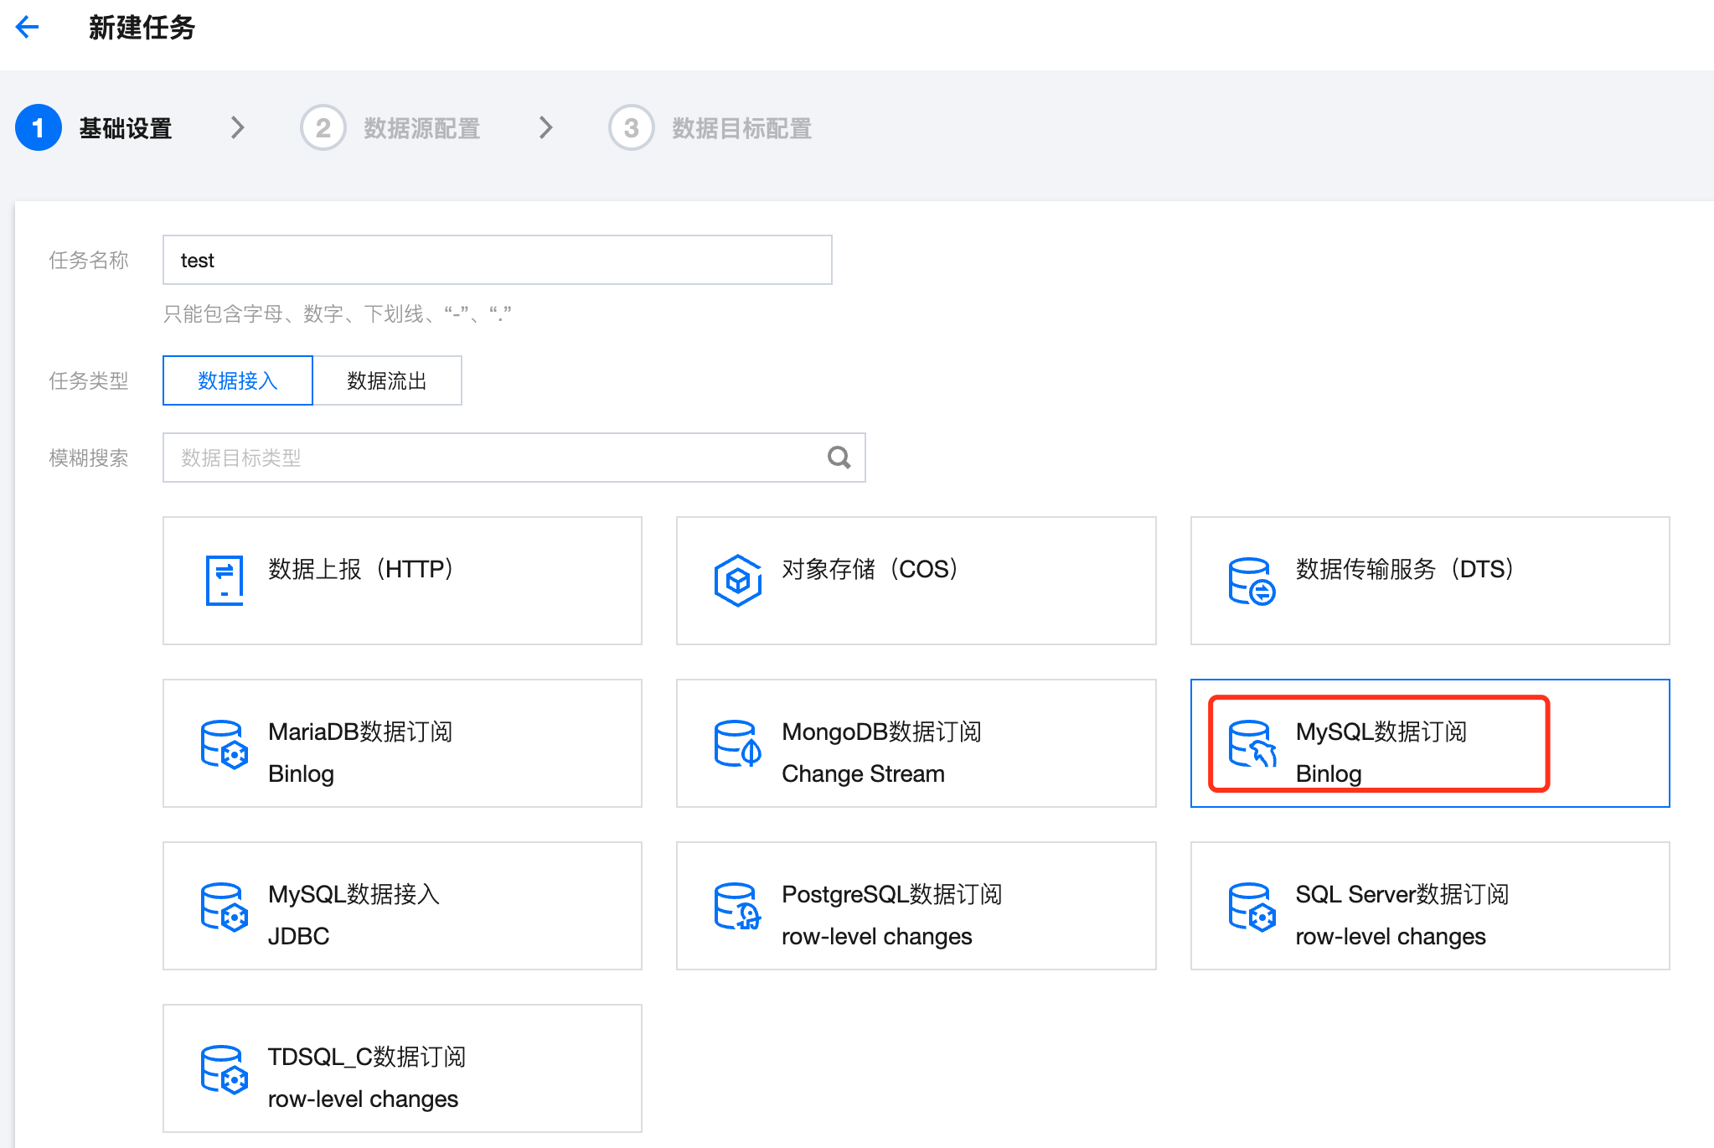Image resolution: width=1714 pixels, height=1148 pixels.
Task: Click the name rule hint 只能包含字母
Action: pyautogui.click(x=338, y=314)
